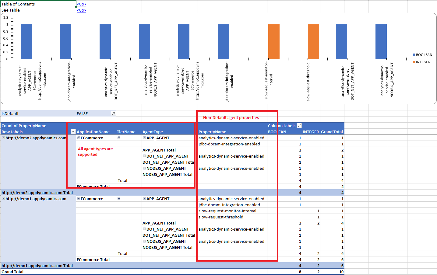The image size is (437, 275).
Task: Collapse NODEJS_APP_AGENT group in demo2 section
Action: tap(144, 168)
